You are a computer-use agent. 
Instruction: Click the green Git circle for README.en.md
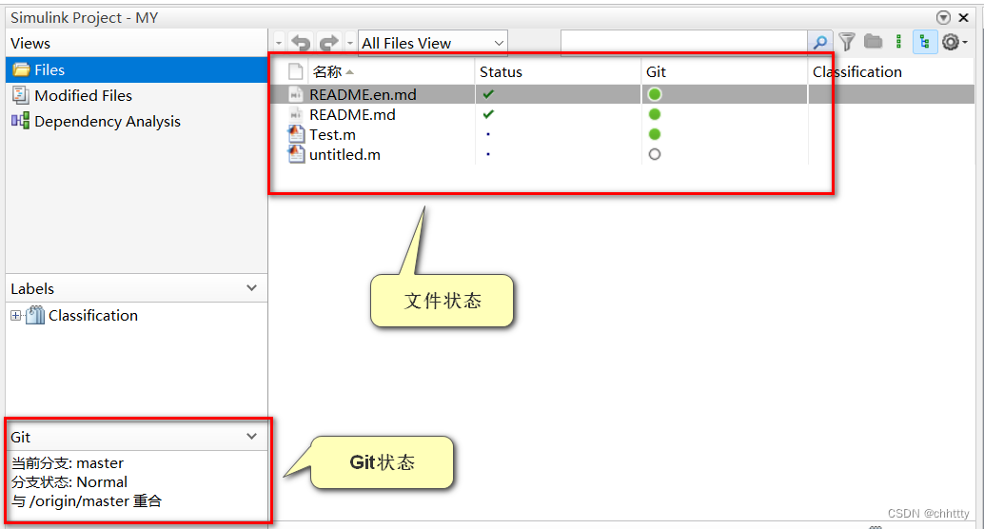[655, 94]
